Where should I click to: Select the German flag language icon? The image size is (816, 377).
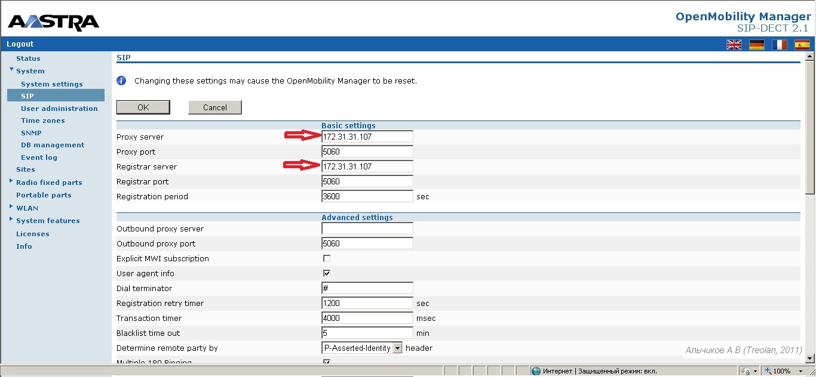pos(756,44)
